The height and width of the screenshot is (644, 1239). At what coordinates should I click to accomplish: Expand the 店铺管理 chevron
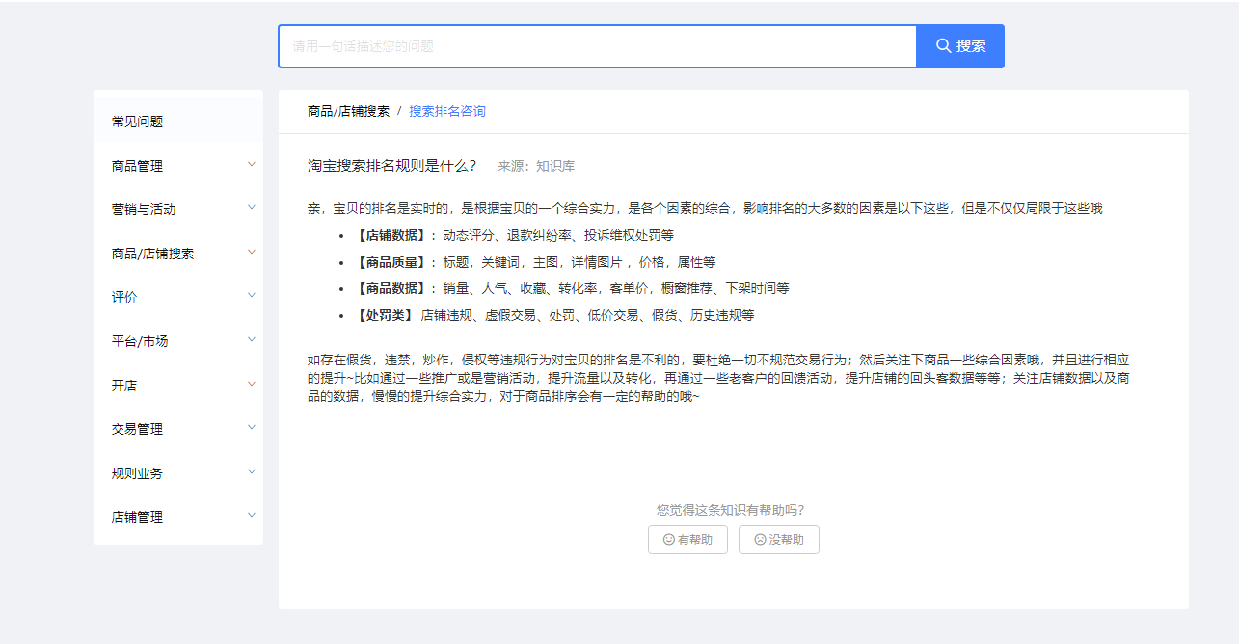coord(252,515)
